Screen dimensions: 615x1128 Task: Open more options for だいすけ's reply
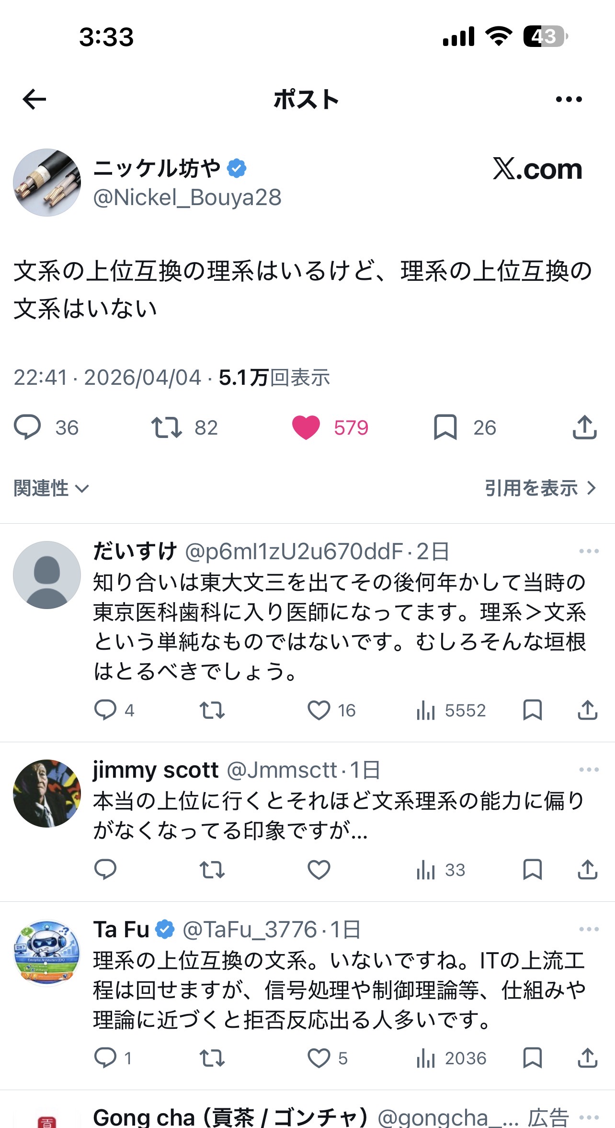[x=589, y=551]
